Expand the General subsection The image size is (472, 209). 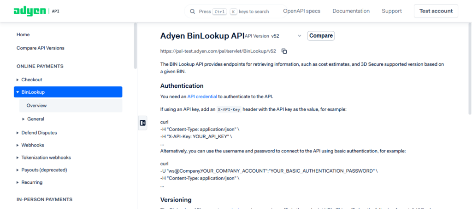point(33,119)
